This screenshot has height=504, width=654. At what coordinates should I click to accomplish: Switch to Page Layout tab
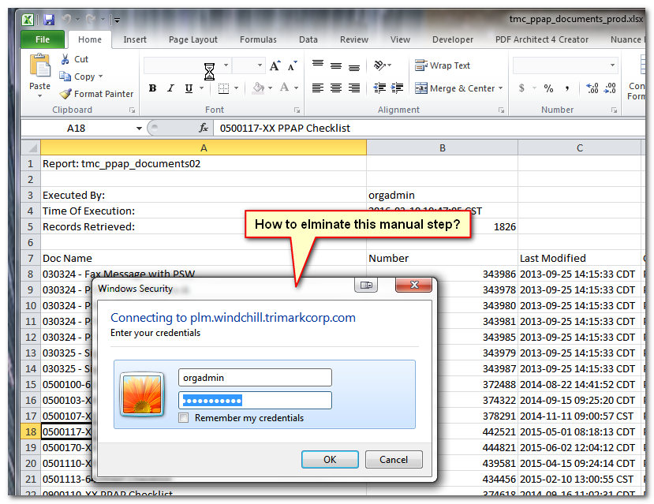pyautogui.click(x=193, y=39)
